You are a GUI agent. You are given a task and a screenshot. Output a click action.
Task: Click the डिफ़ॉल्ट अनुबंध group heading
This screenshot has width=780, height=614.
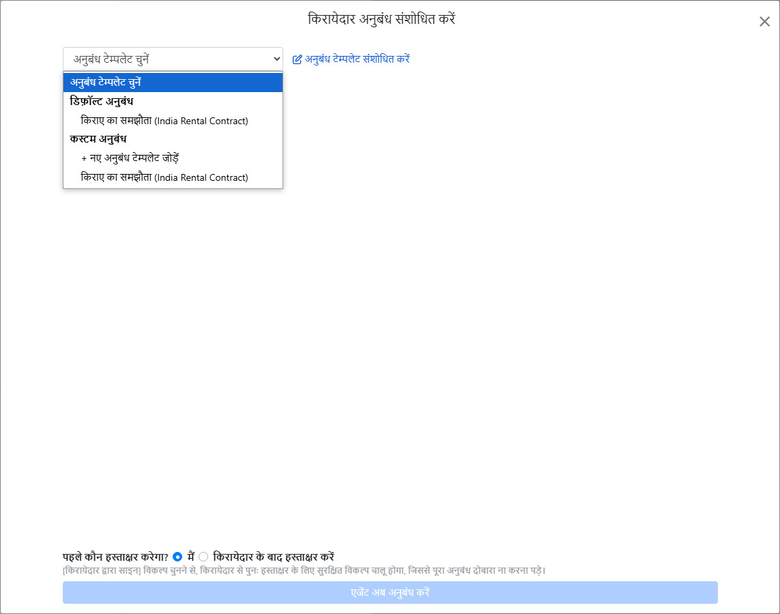pos(102,102)
